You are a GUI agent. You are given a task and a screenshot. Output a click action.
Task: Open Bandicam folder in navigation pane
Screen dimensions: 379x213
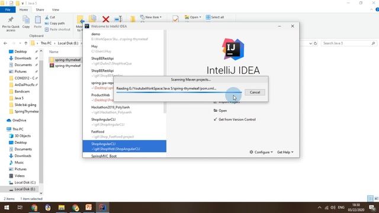coord(22,92)
